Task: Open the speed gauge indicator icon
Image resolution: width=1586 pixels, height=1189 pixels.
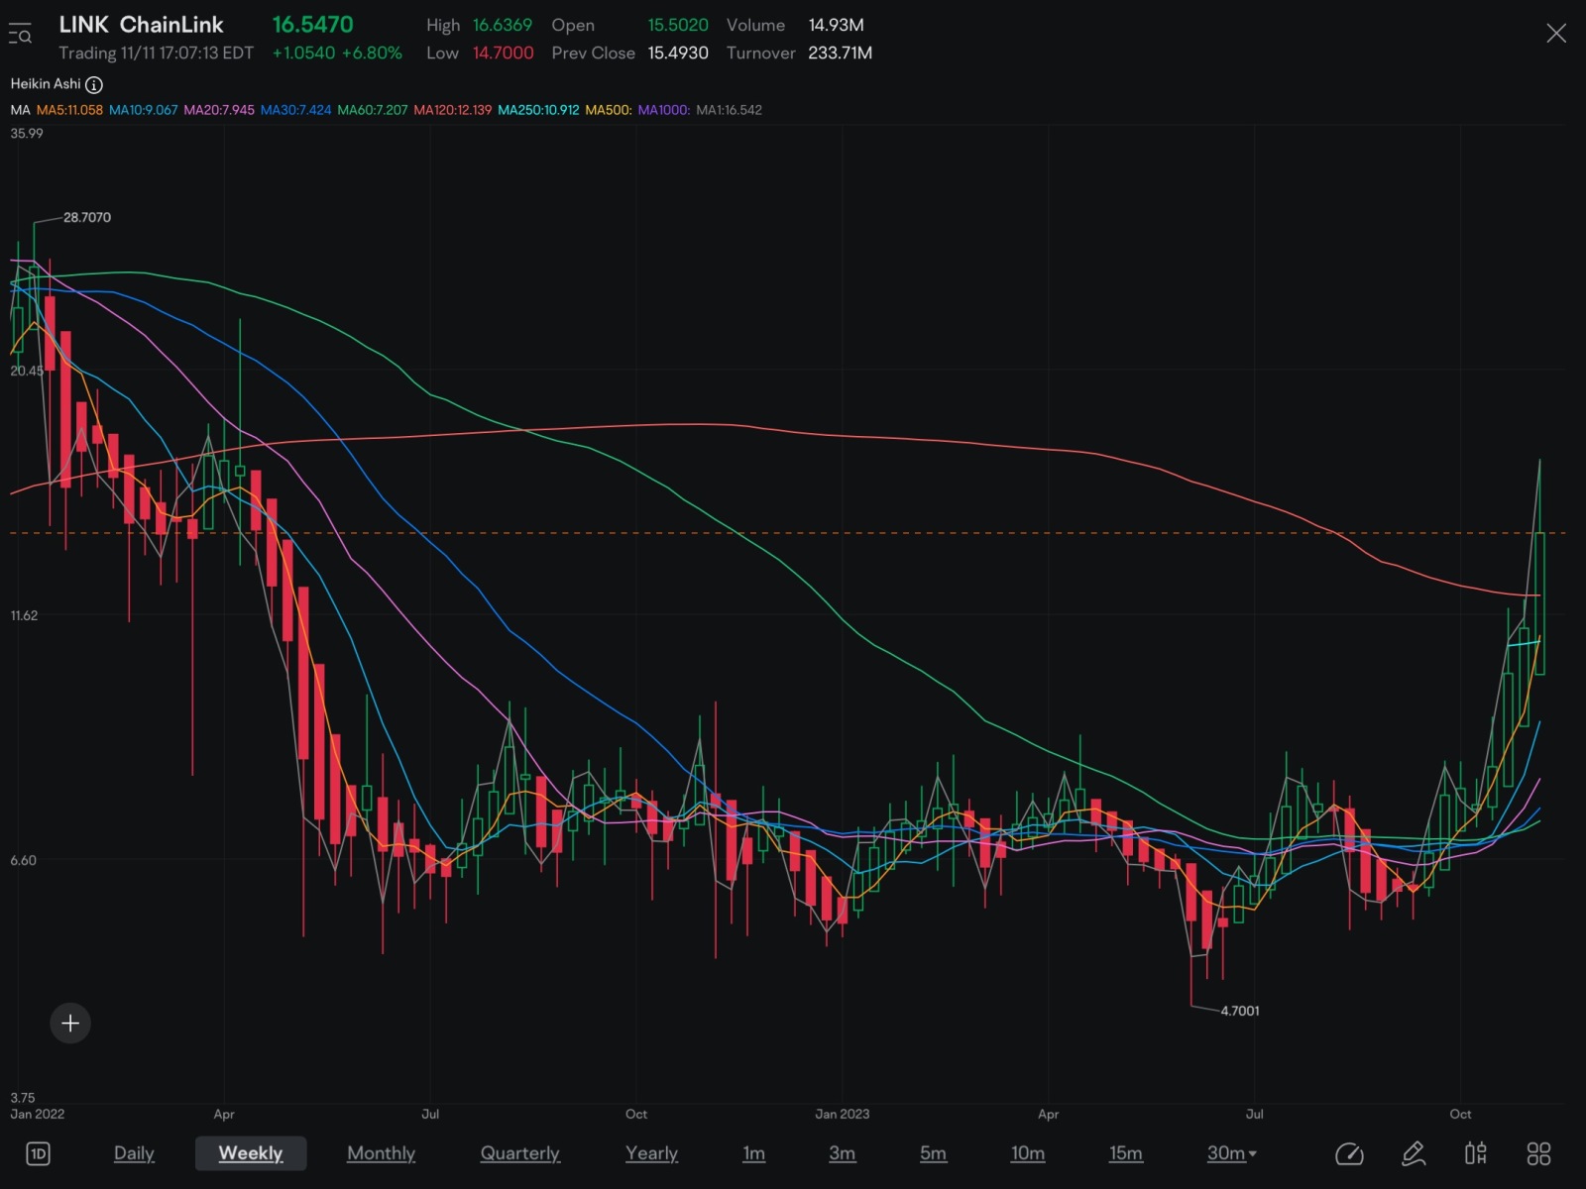Action: (x=1349, y=1153)
